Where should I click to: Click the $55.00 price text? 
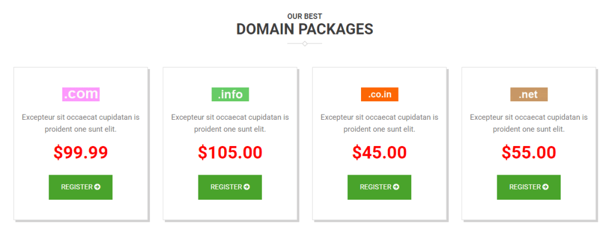529,153
